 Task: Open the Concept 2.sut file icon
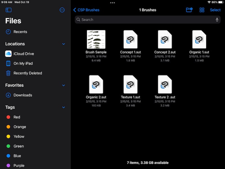[x=165, y=39]
